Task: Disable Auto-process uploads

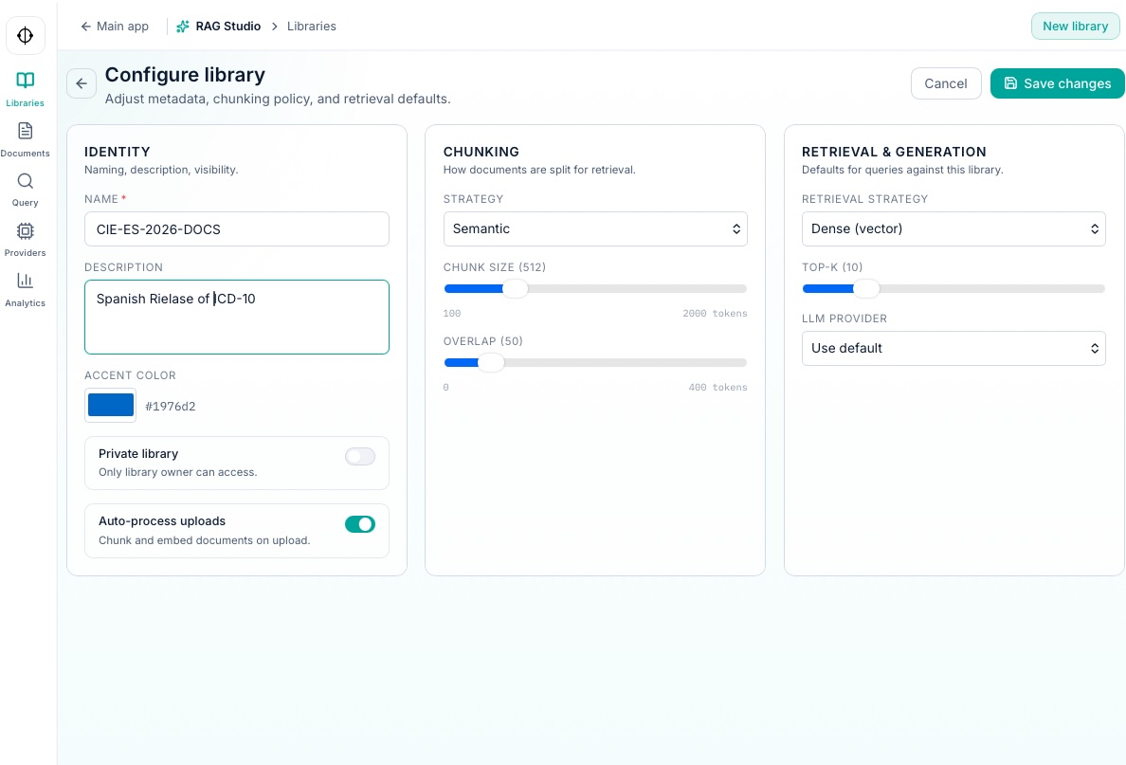Action: 360,524
